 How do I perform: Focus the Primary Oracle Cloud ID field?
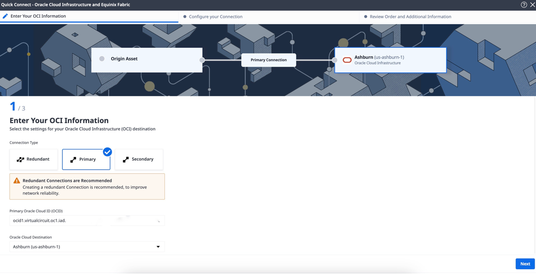click(87, 220)
